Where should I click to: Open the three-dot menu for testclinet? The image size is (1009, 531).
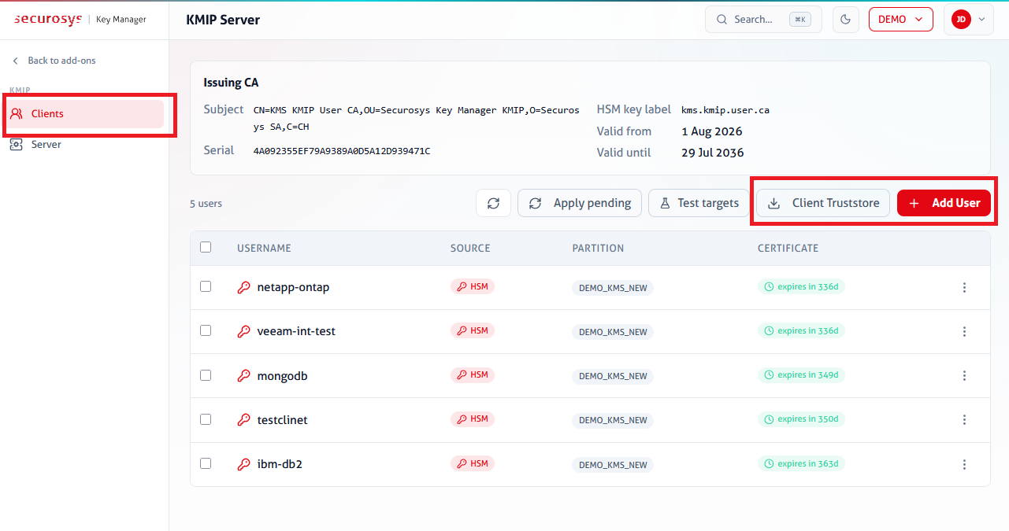(964, 420)
